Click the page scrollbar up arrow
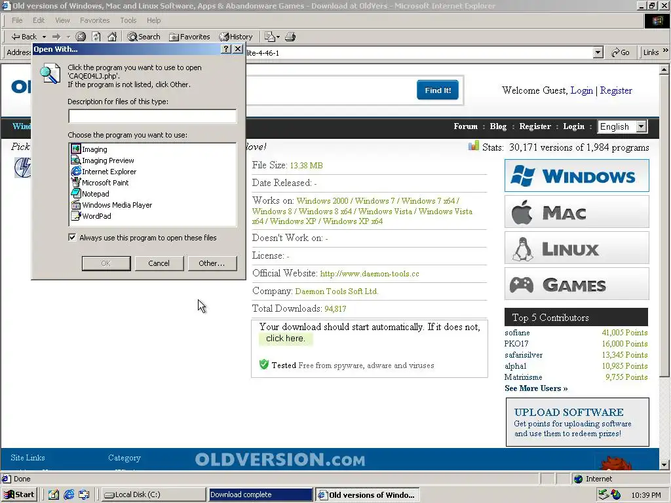This screenshot has width=671, height=503. pyautogui.click(x=664, y=69)
